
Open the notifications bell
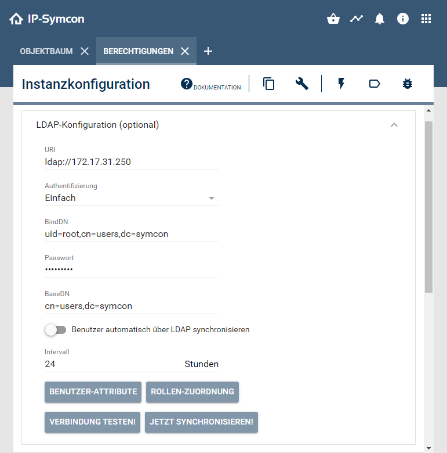[380, 19]
